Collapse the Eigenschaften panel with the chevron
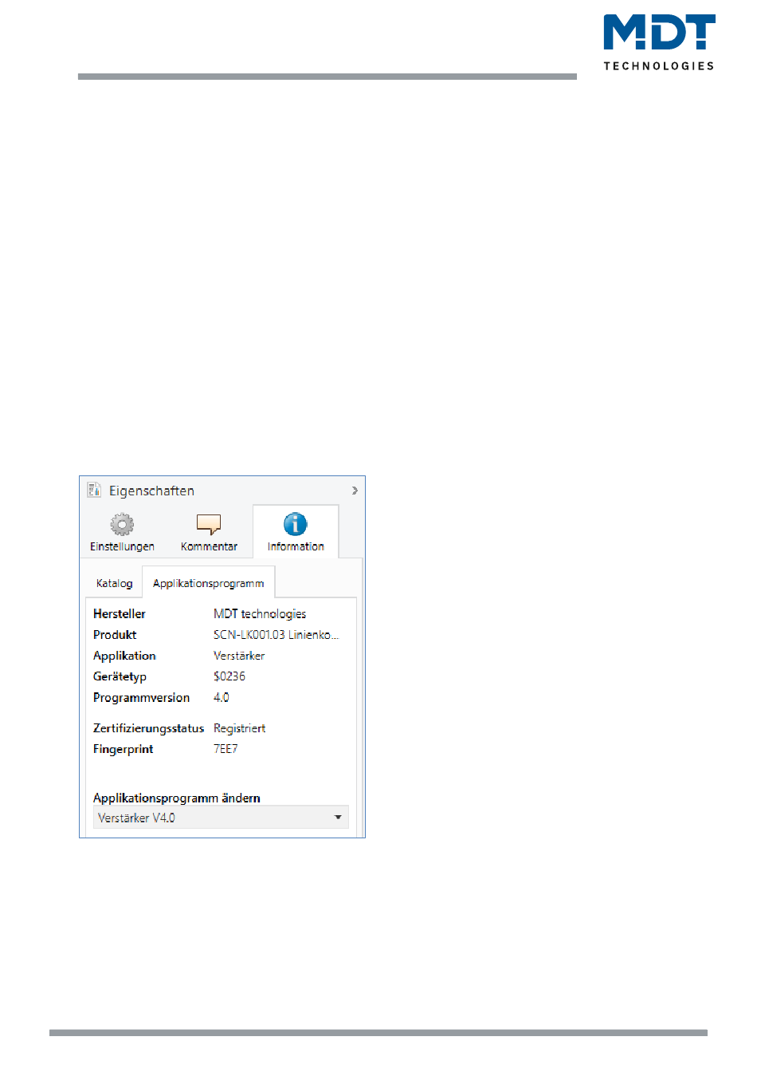The image size is (757, 1084). [355, 491]
